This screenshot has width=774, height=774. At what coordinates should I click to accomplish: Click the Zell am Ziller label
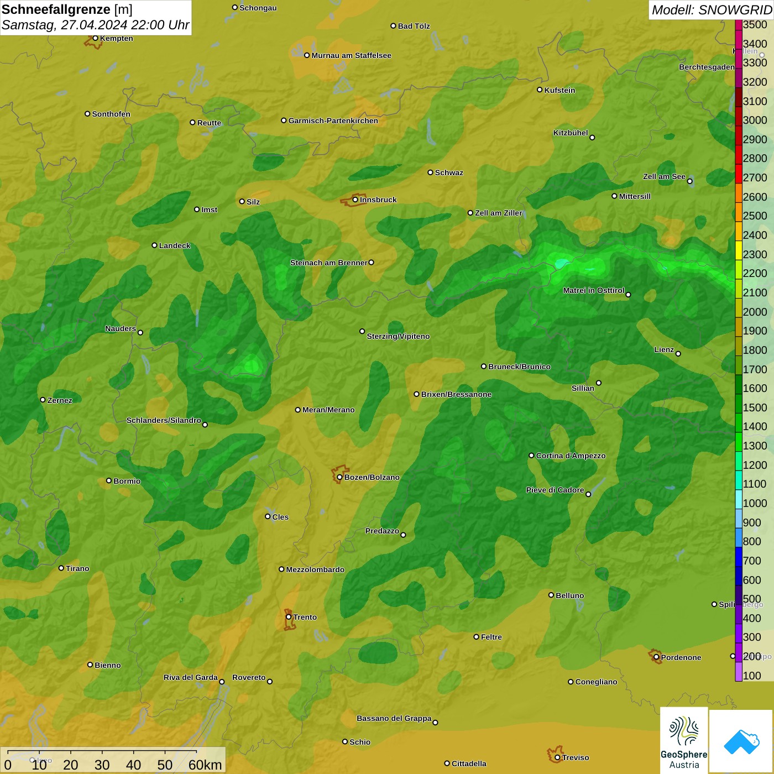(x=499, y=213)
